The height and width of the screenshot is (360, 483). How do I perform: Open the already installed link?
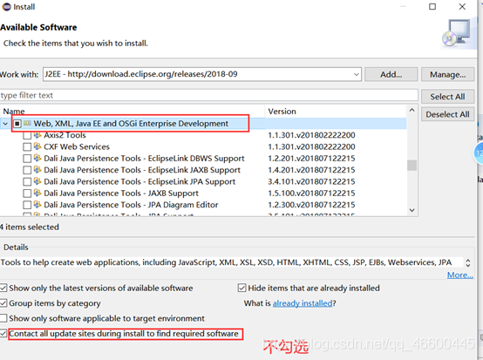click(x=303, y=303)
